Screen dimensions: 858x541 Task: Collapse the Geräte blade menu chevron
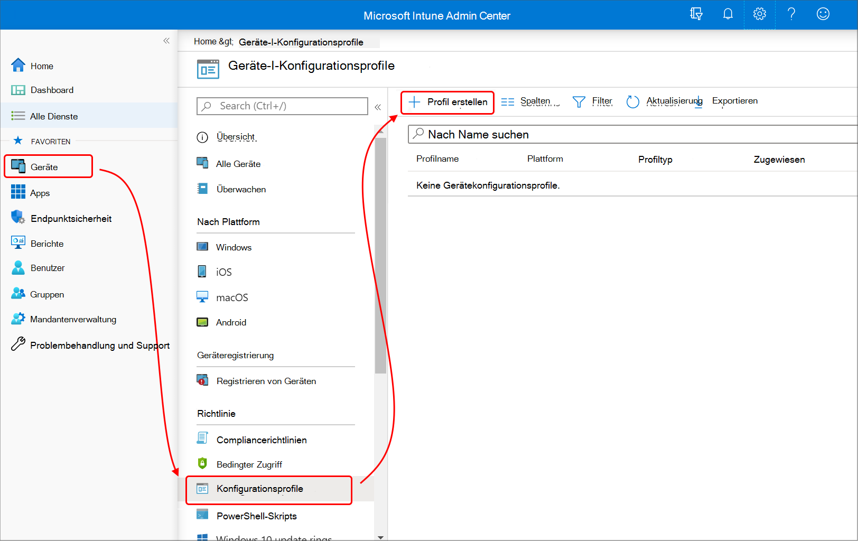coord(378,107)
